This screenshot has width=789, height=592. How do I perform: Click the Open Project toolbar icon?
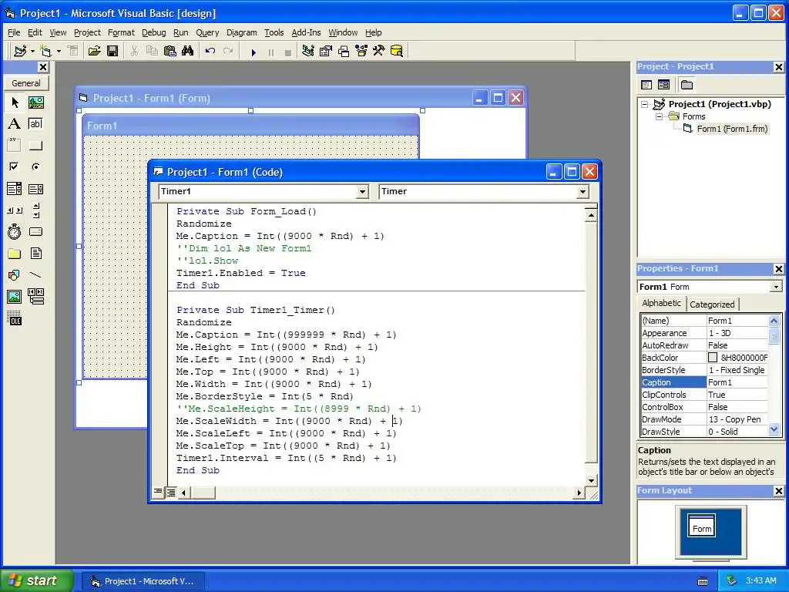(x=94, y=51)
